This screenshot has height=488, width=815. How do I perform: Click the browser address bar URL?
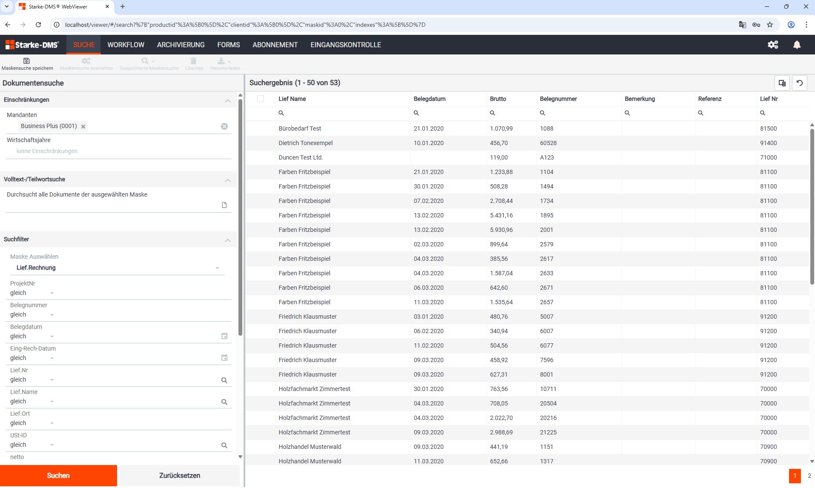245,25
